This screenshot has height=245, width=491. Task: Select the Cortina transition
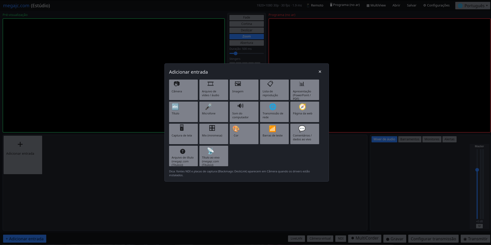pos(246,24)
